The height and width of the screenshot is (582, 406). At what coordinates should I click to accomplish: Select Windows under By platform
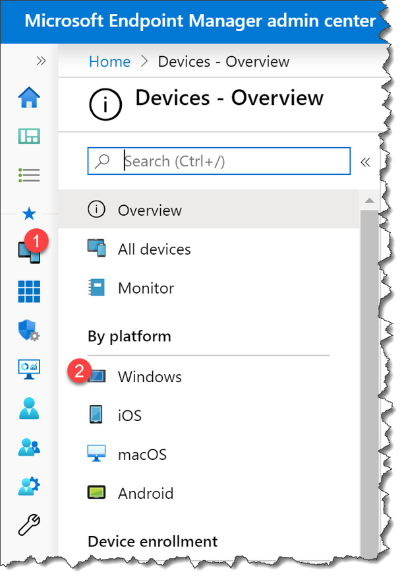[x=209, y=377]
